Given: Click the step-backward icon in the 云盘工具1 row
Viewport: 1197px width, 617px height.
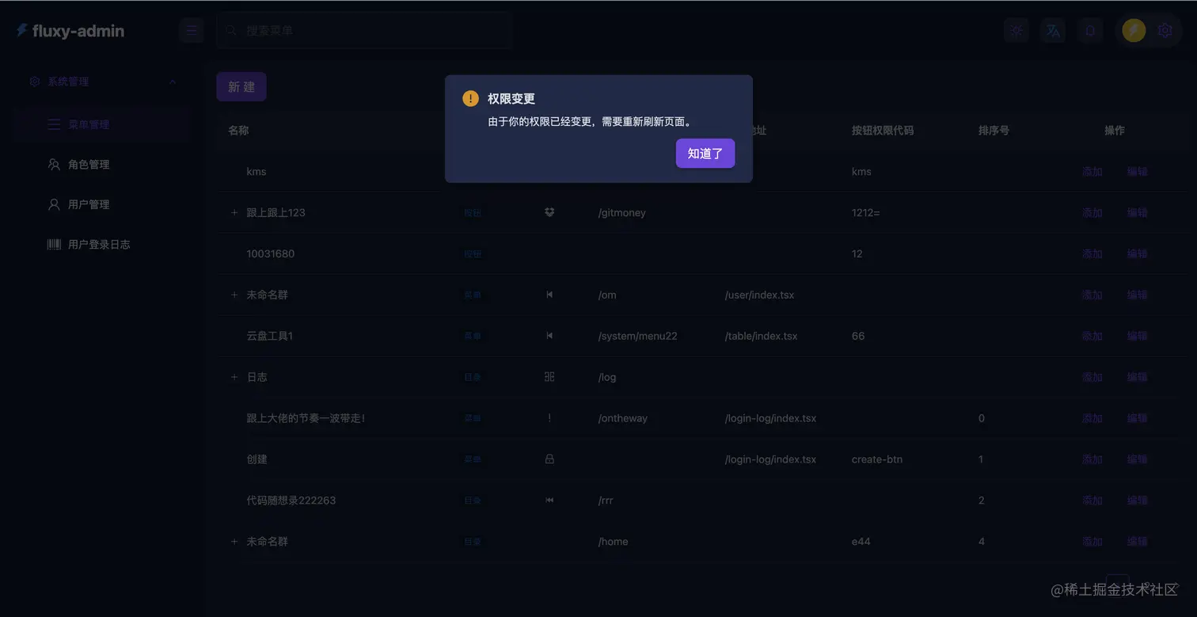Looking at the screenshot, I should click(x=549, y=336).
